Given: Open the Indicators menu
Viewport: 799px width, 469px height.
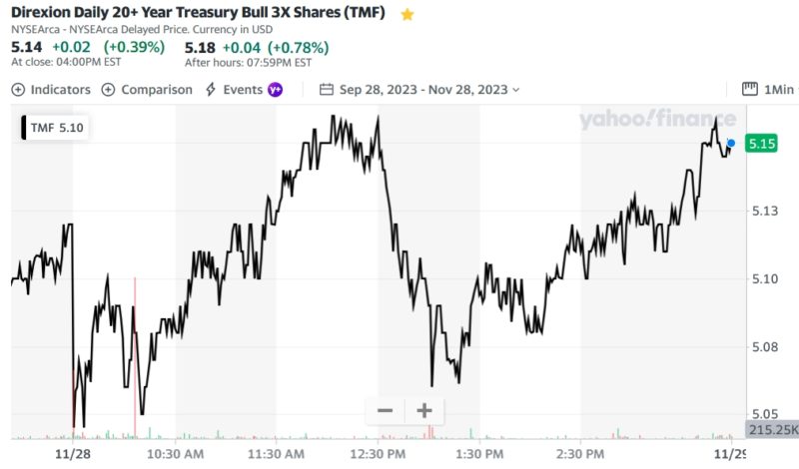Looking at the screenshot, I should coord(51,90).
